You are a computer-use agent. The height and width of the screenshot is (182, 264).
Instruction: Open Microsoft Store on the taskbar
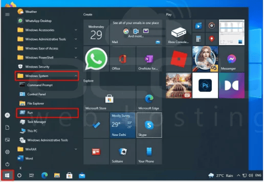pos(69,176)
